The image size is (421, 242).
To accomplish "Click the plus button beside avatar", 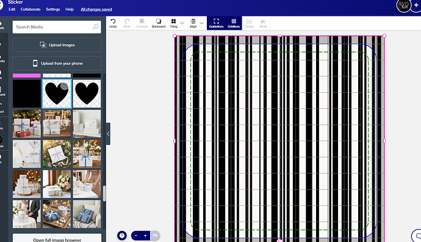I will click(x=416, y=5).
